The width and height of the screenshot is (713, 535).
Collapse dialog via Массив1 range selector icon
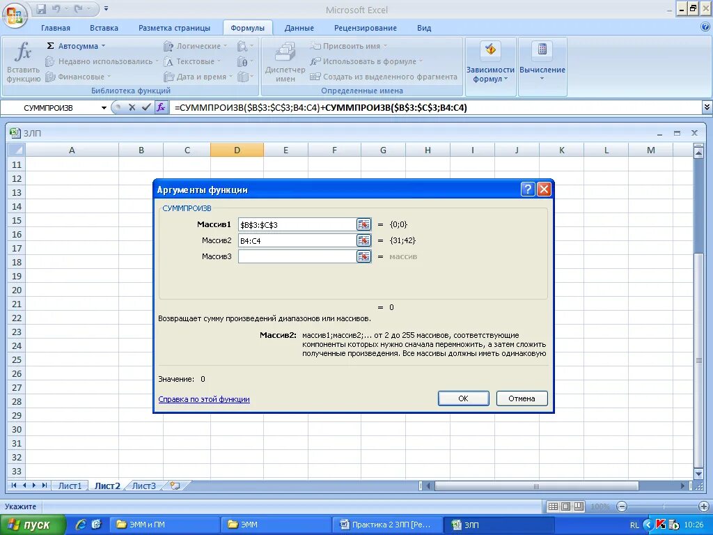(x=363, y=225)
